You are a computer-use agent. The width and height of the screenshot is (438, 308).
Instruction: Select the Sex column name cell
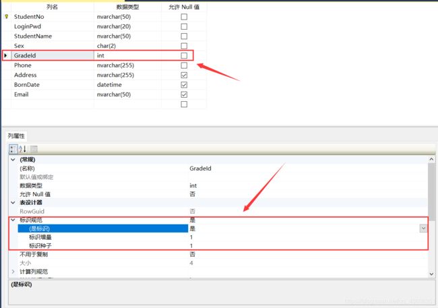53,46
